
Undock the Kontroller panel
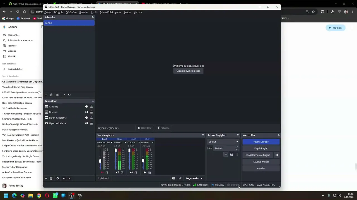coord(278,135)
